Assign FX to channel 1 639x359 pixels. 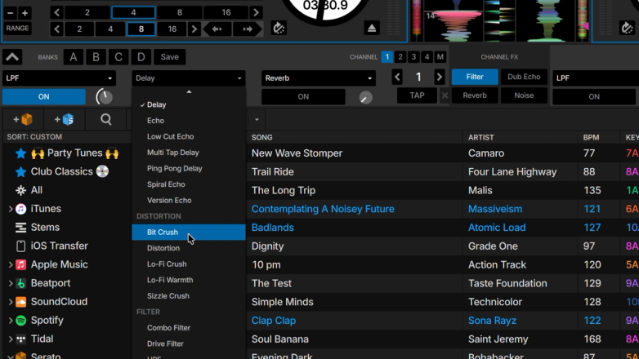[x=387, y=57]
